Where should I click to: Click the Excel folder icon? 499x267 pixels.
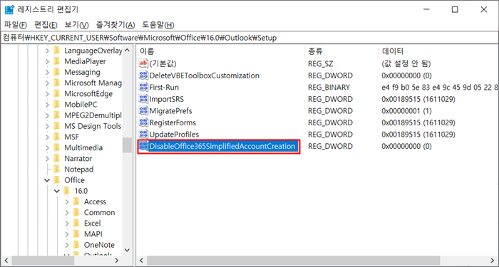pos(76,224)
